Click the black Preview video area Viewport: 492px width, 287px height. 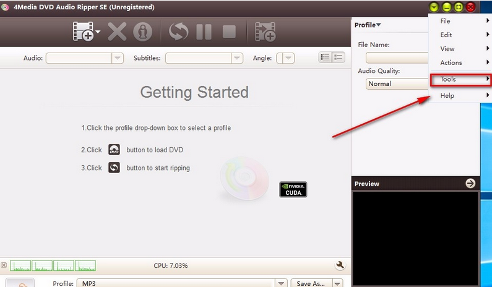point(415,238)
